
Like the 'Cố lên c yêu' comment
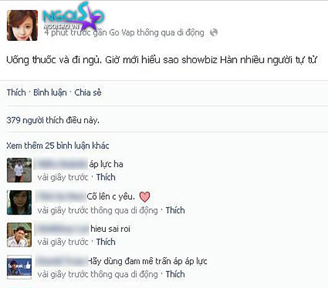coord(175,210)
